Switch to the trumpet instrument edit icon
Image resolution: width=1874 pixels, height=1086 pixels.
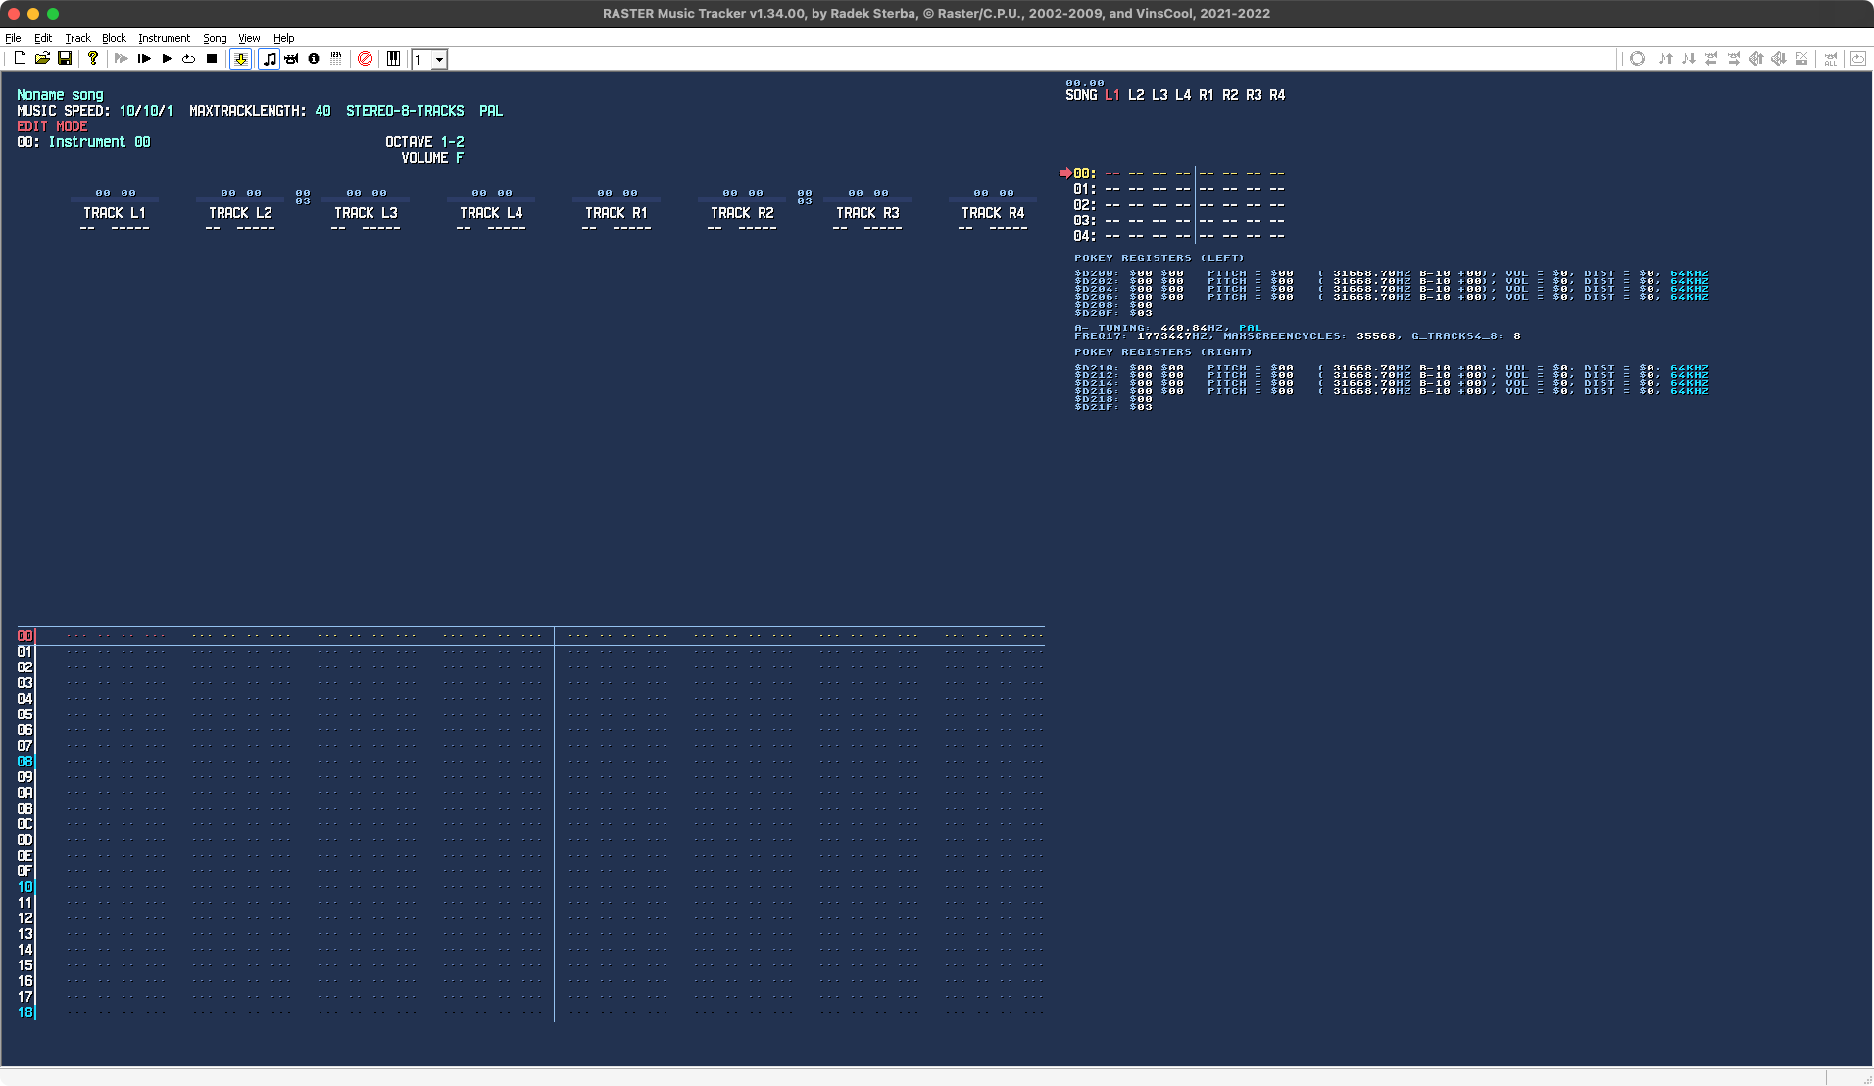[x=291, y=59]
